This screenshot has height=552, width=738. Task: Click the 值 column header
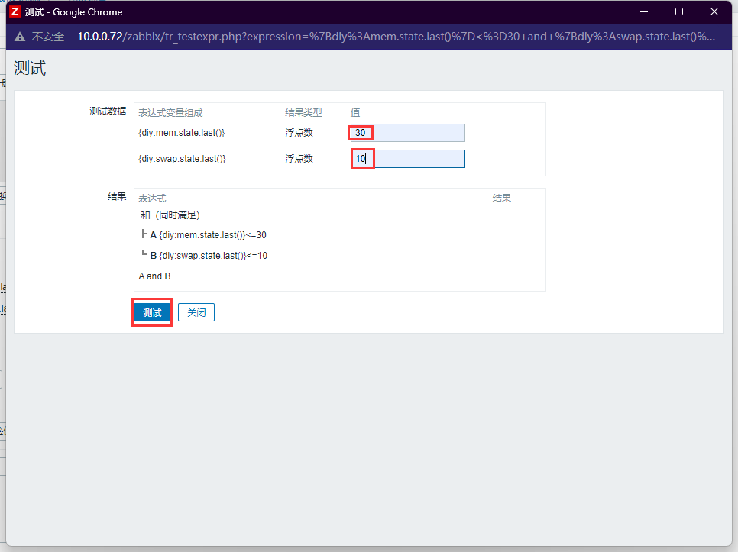click(355, 112)
